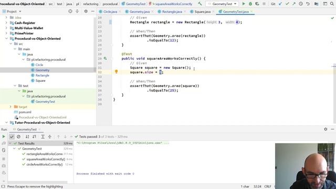Select squareAreaWorksCorrectly() test result
The height and width of the screenshot is (189, 336).
(46, 159)
